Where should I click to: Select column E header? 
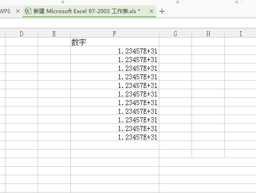coord(54,34)
